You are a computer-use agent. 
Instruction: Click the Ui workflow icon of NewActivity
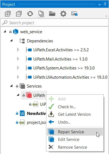coord(22,113)
